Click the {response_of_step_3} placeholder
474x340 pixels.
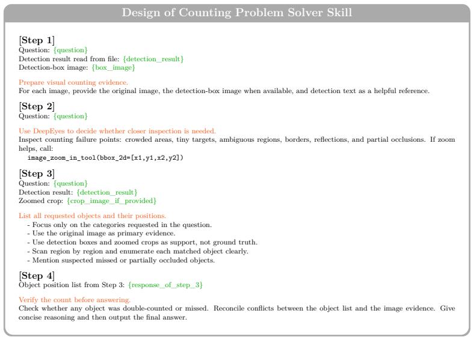[165, 285]
